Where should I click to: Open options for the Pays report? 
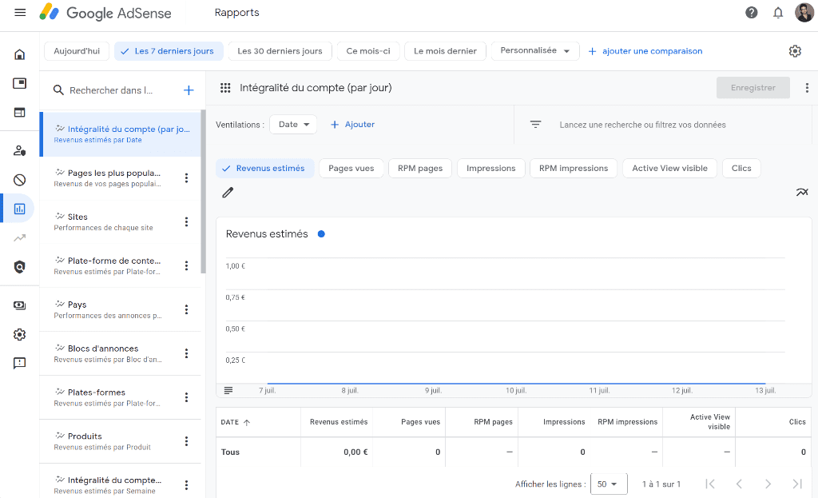click(x=186, y=309)
